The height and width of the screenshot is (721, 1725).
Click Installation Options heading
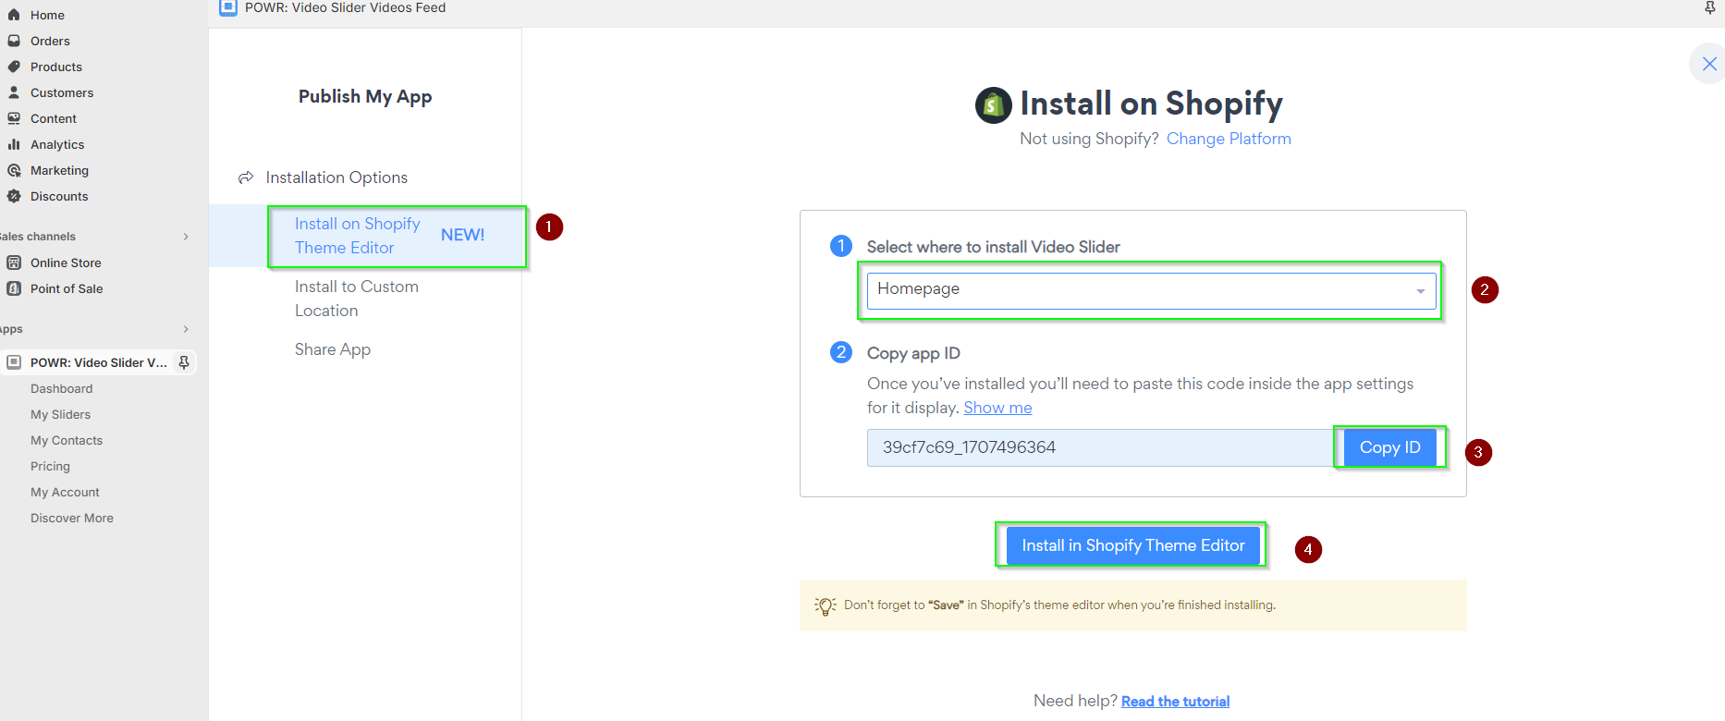coord(336,177)
